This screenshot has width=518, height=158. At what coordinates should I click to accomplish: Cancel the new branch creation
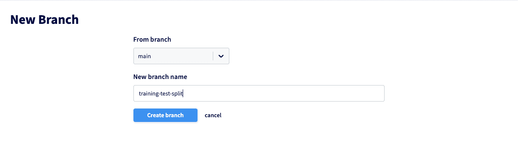pyautogui.click(x=213, y=115)
